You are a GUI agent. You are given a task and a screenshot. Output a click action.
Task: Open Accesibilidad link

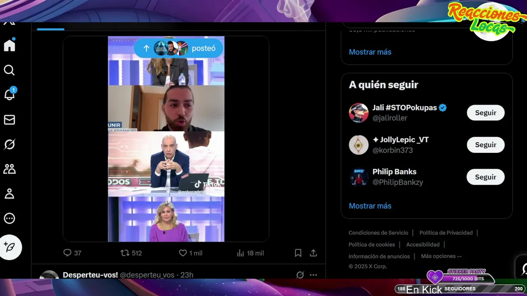point(423,245)
